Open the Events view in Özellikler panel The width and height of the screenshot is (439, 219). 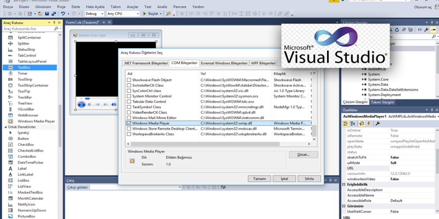point(369,123)
